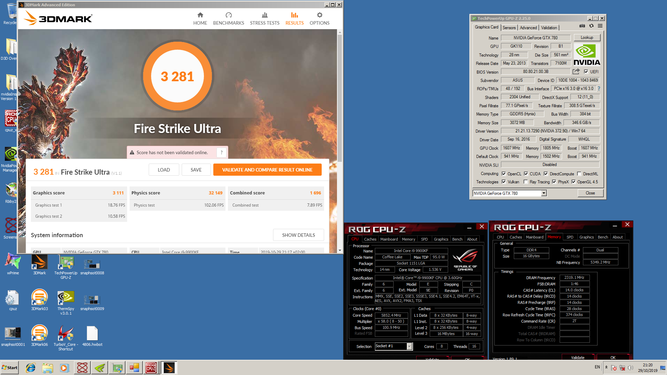667x375 pixels.
Task: Click ROG CPU-Z taskbar icon
Action: click(x=151, y=368)
